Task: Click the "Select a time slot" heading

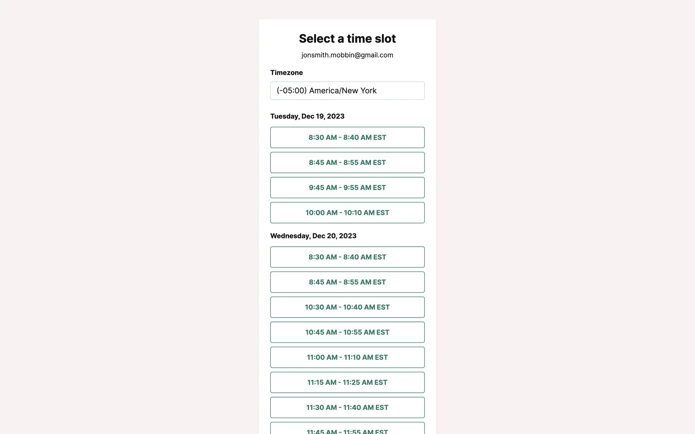Action: click(x=347, y=39)
